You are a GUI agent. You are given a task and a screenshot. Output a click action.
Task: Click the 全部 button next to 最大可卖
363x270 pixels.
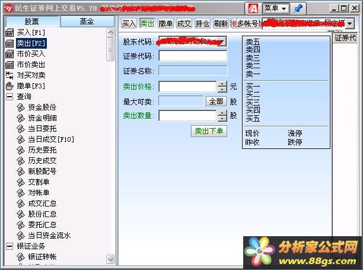tap(216, 101)
